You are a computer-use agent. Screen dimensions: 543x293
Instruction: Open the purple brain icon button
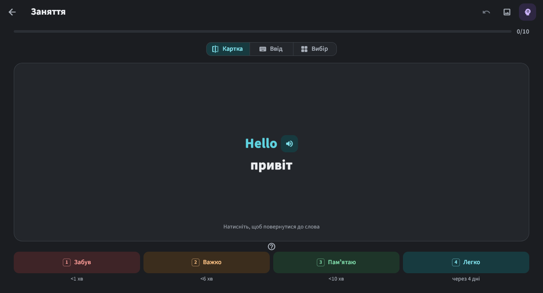point(528,12)
